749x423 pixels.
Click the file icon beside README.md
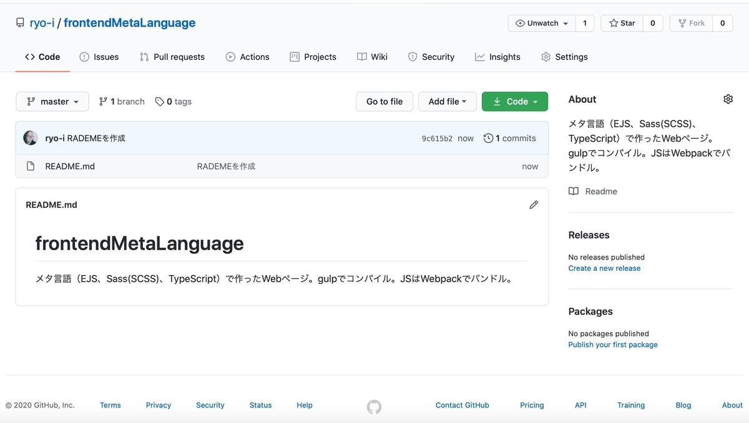(31, 167)
